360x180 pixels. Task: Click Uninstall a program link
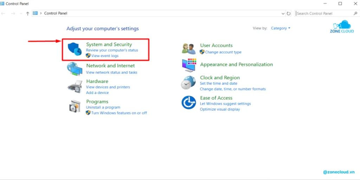tap(103, 107)
